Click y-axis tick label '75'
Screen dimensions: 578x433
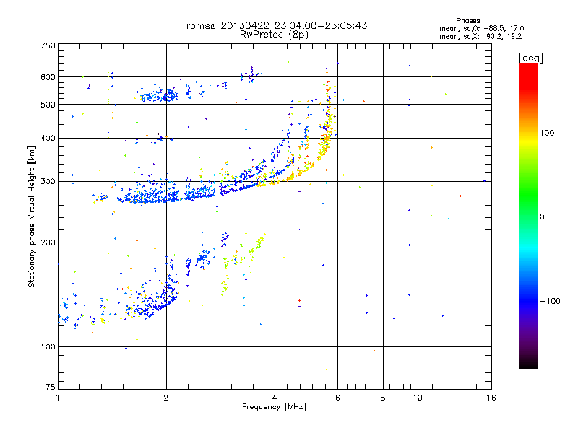coord(51,387)
